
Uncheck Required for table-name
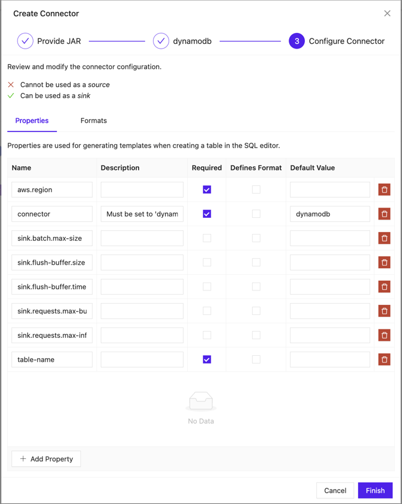207,359
